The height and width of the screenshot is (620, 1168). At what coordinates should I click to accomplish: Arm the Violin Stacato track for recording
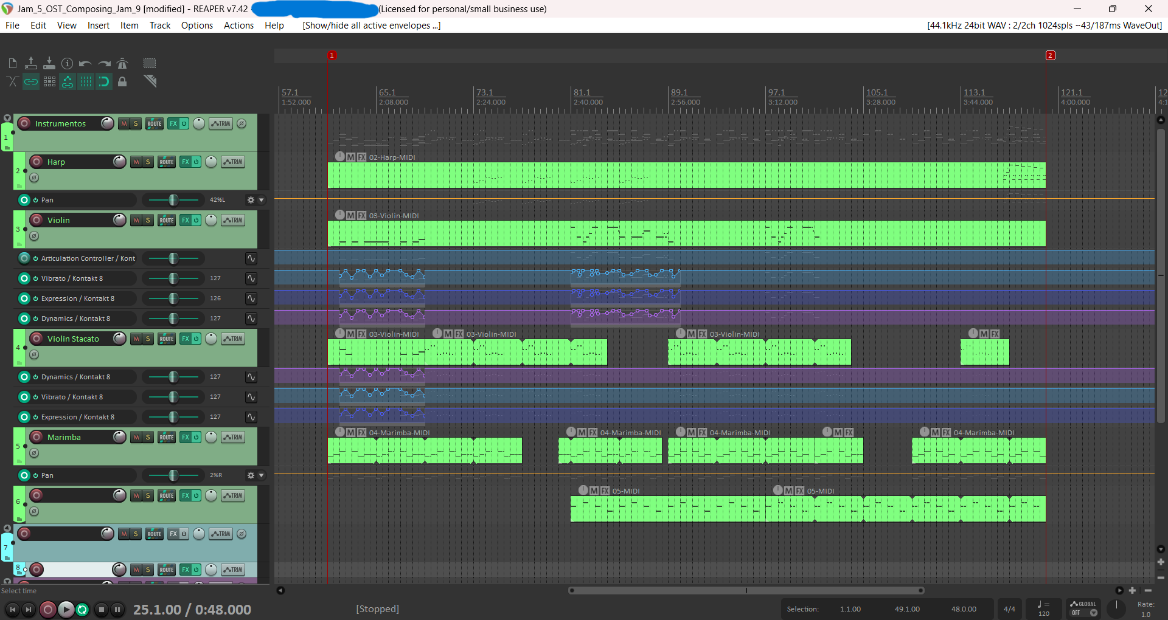[36, 339]
